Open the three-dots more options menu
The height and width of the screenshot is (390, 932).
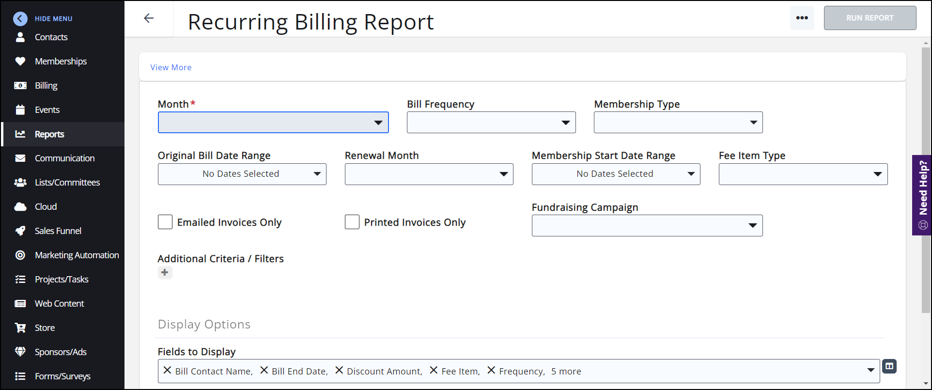click(802, 18)
